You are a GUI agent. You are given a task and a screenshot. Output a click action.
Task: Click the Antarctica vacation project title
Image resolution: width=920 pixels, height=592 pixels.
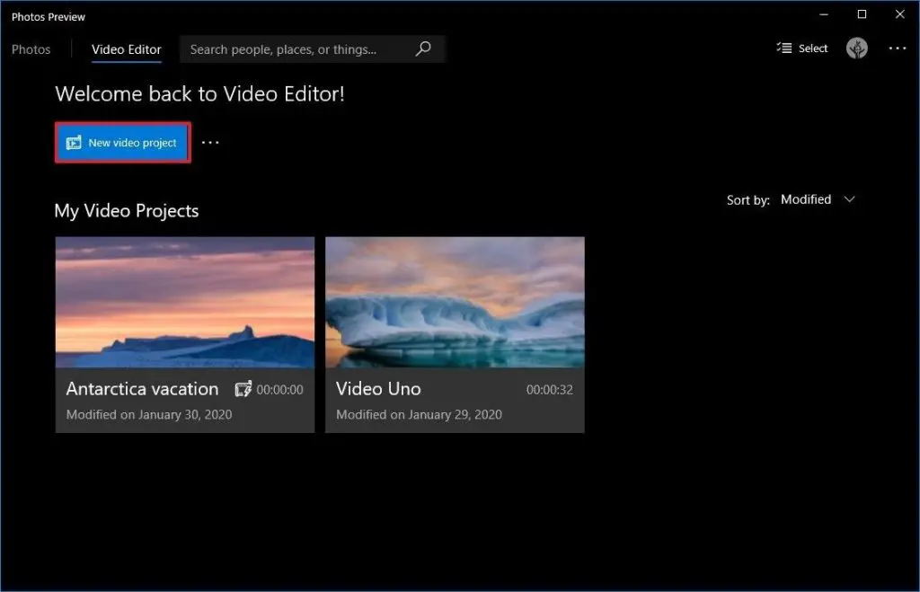click(142, 389)
